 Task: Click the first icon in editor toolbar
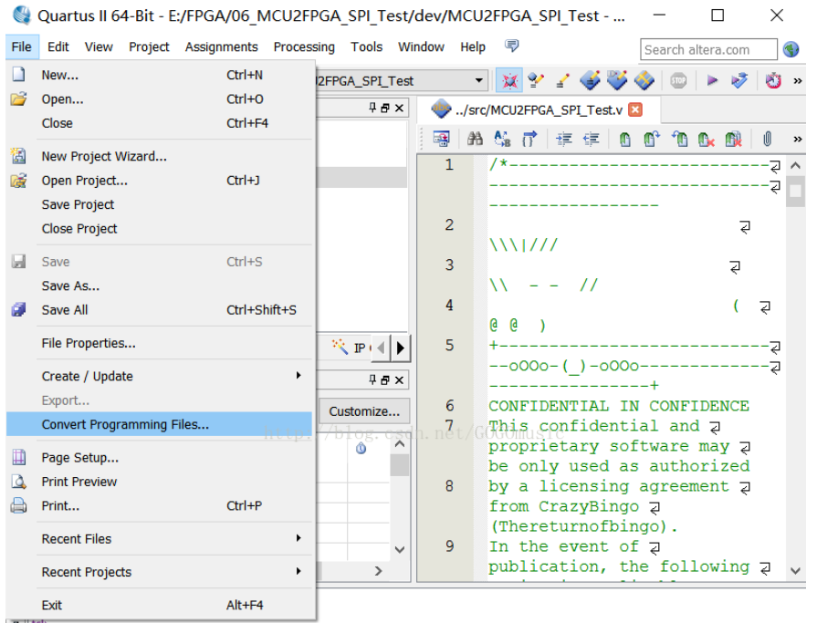point(441,139)
